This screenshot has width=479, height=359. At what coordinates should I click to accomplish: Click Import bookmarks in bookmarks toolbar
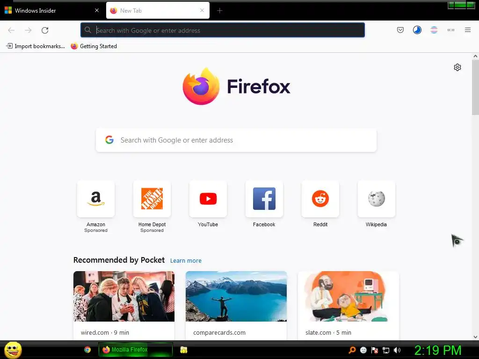[36, 46]
